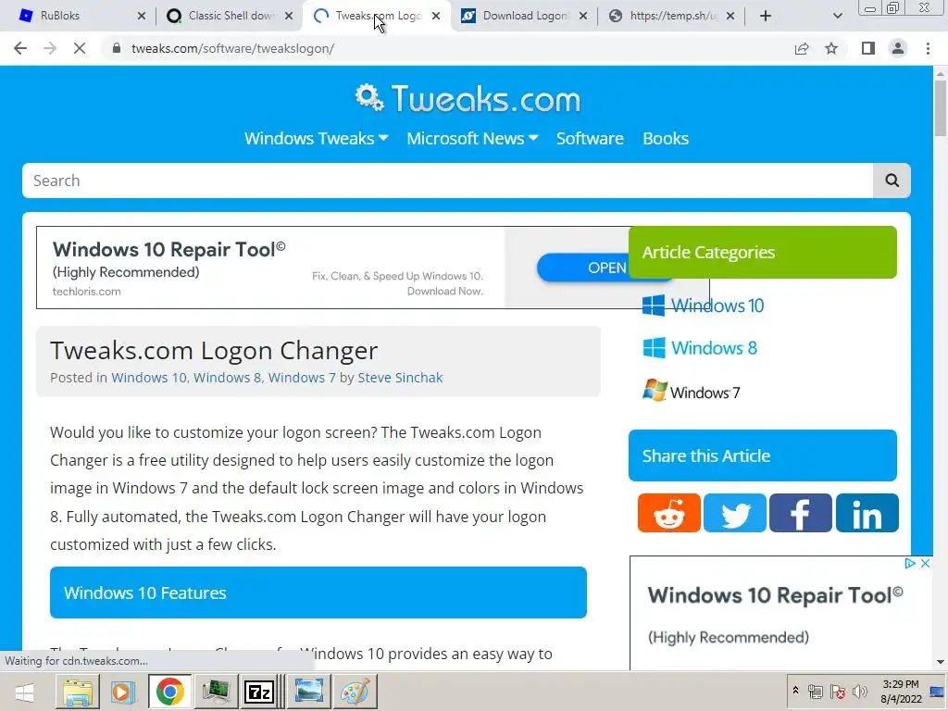Open the picture viewer taskbar icon
Image resolution: width=948 pixels, height=711 pixels.
click(x=309, y=692)
